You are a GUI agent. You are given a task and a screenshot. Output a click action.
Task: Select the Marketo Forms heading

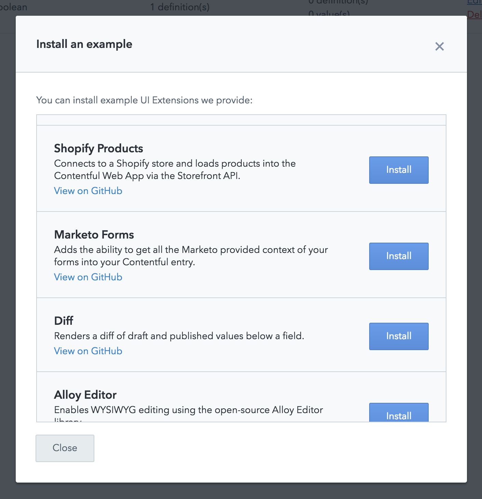tap(94, 235)
